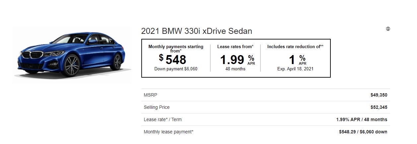
Task: Click the '48 months' term text
Action: point(235,69)
